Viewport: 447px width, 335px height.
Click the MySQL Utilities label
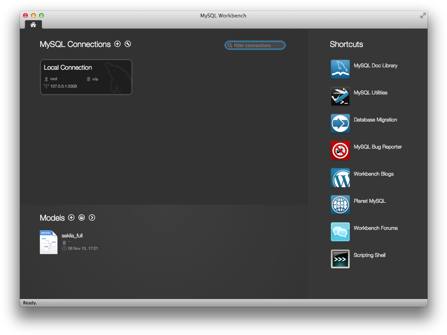370,92
